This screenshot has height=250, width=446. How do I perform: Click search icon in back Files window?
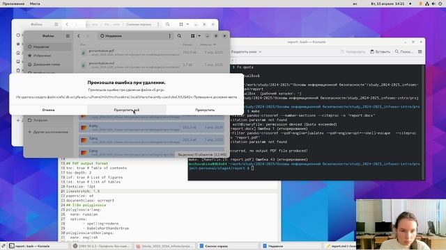click(168, 24)
